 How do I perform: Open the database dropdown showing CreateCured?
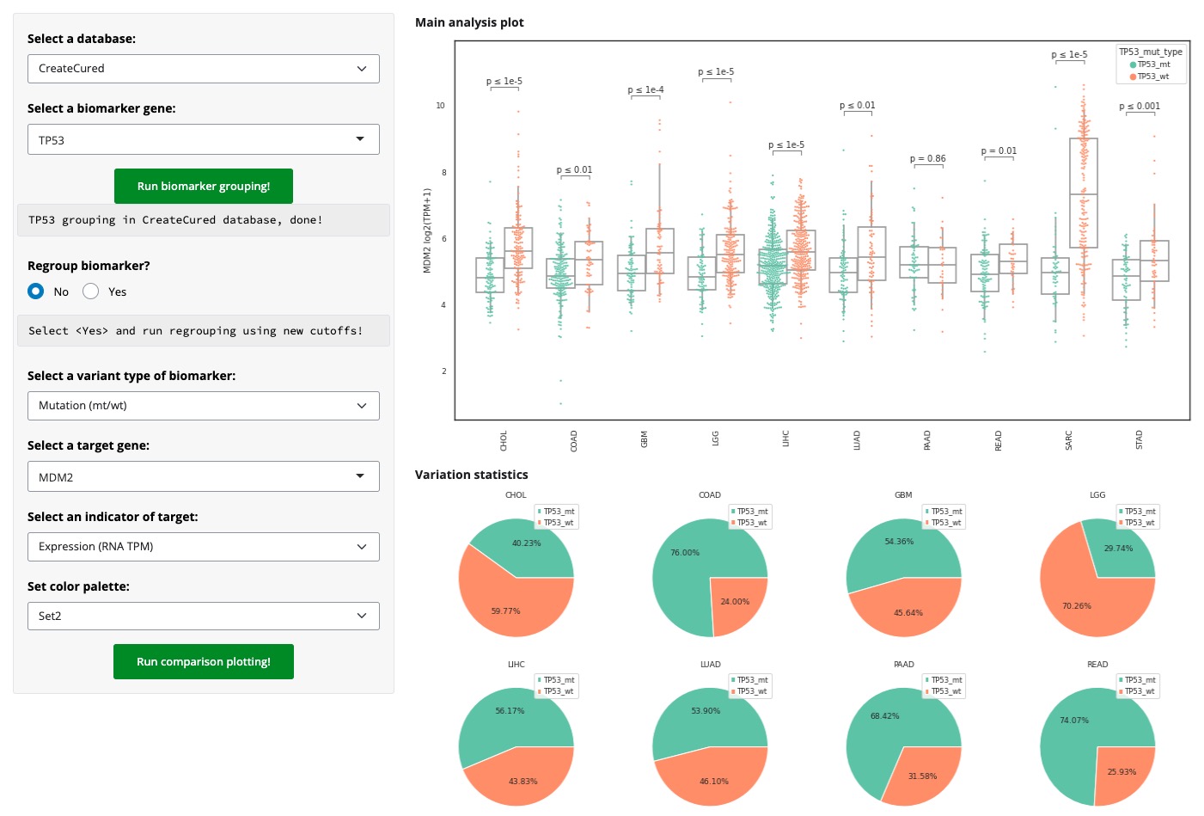[203, 69]
